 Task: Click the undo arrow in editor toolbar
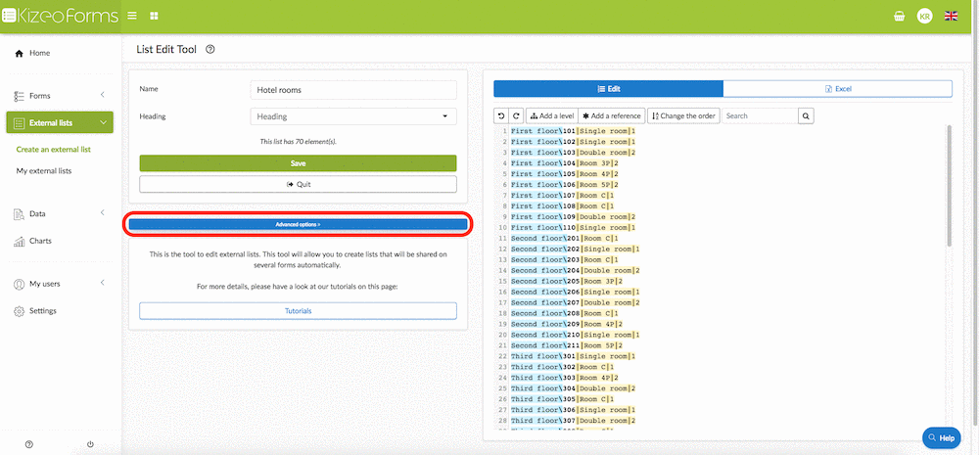[501, 116]
